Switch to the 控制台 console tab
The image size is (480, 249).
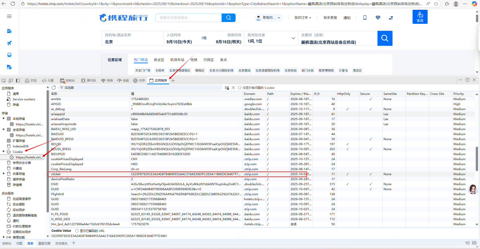[x=67, y=81]
